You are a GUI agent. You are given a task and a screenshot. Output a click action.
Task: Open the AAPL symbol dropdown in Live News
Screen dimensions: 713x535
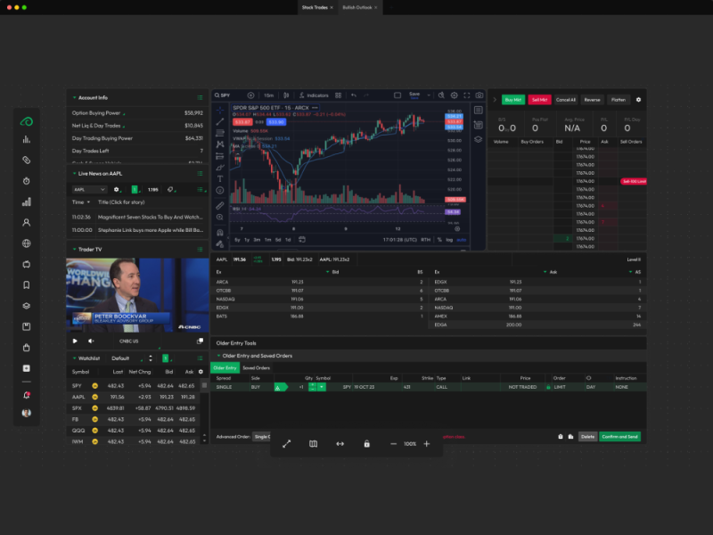85,190
